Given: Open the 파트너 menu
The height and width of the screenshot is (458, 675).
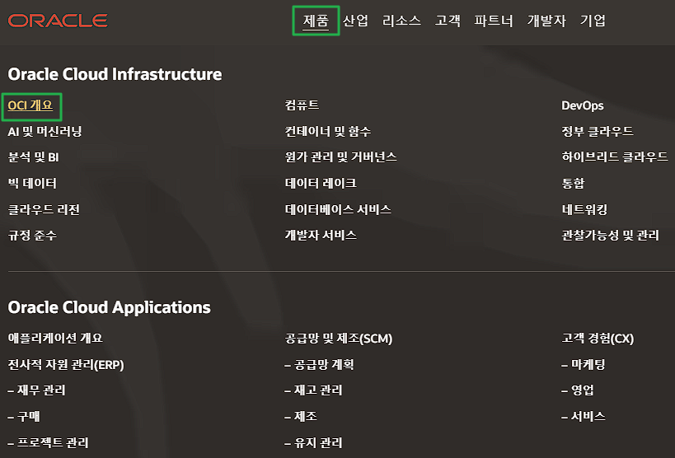Looking at the screenshot, I should click(494, 21).
